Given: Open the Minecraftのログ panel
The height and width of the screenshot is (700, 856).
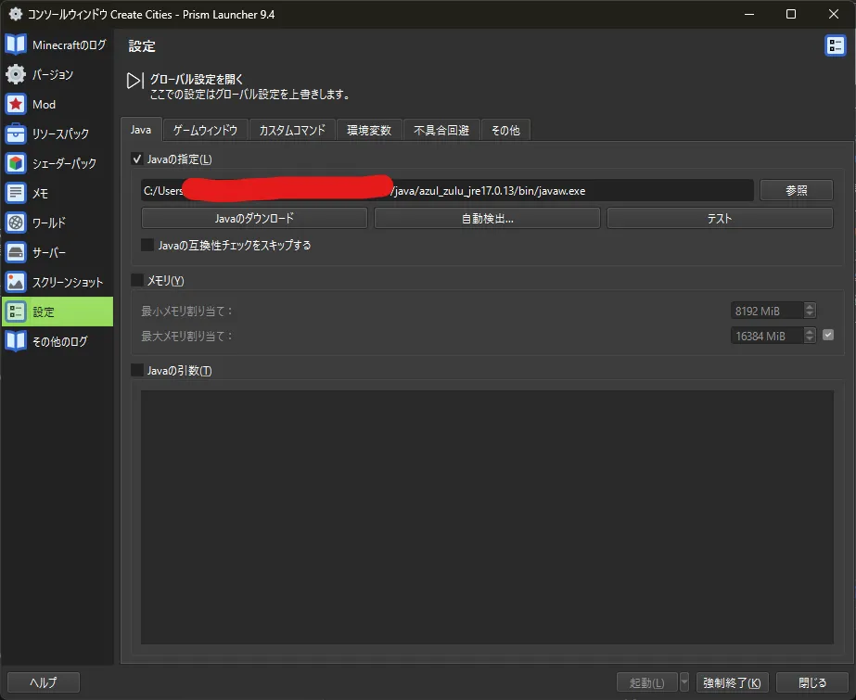Looking at the screenshot, I should tap(57, 44).
